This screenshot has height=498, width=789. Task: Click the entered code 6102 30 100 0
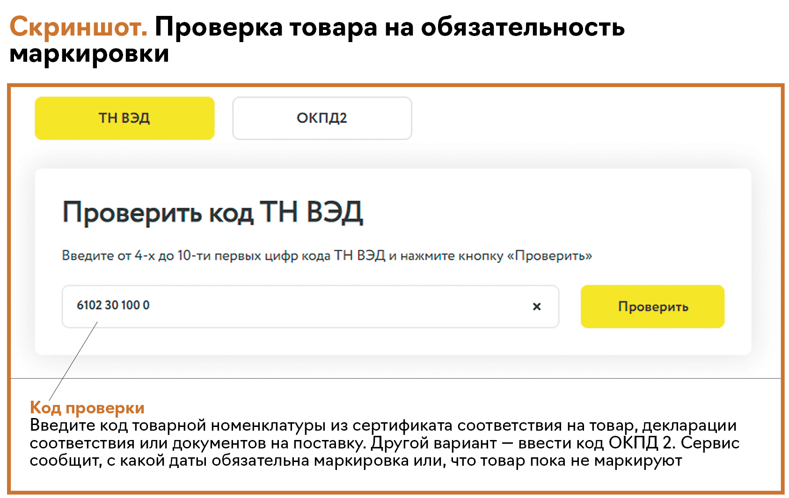pos(113,305)
